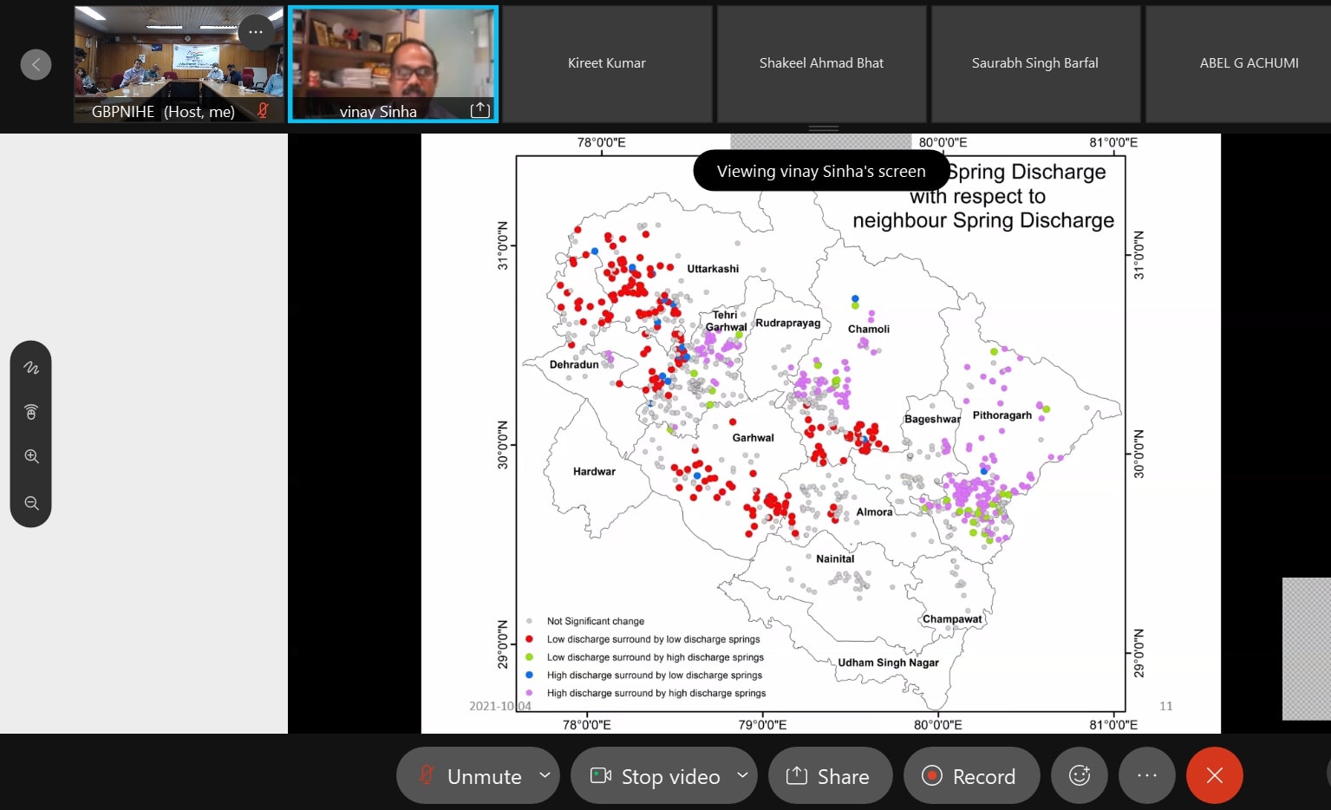The image size is (1331, 810).
Task: Click share icon on vinay Sinha's thumbnail
Action: pyautogui.click(x=480, y=110)
